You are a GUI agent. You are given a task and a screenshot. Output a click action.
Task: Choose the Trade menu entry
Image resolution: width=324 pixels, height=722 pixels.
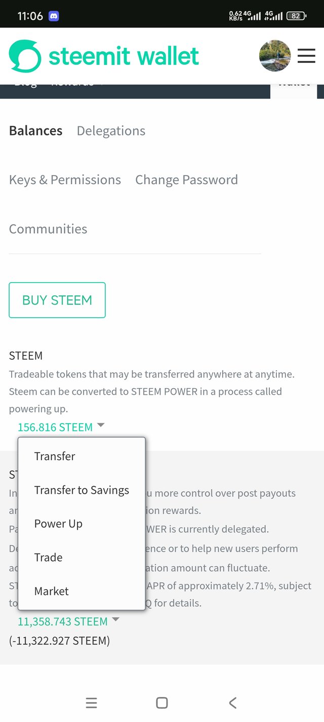tap(49, 558)
